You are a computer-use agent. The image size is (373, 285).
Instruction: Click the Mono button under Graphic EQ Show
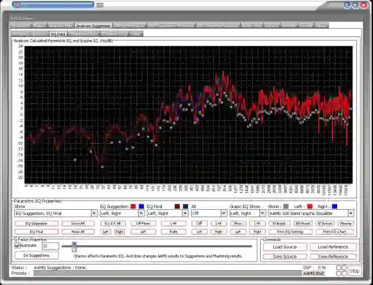coord(238,223)
